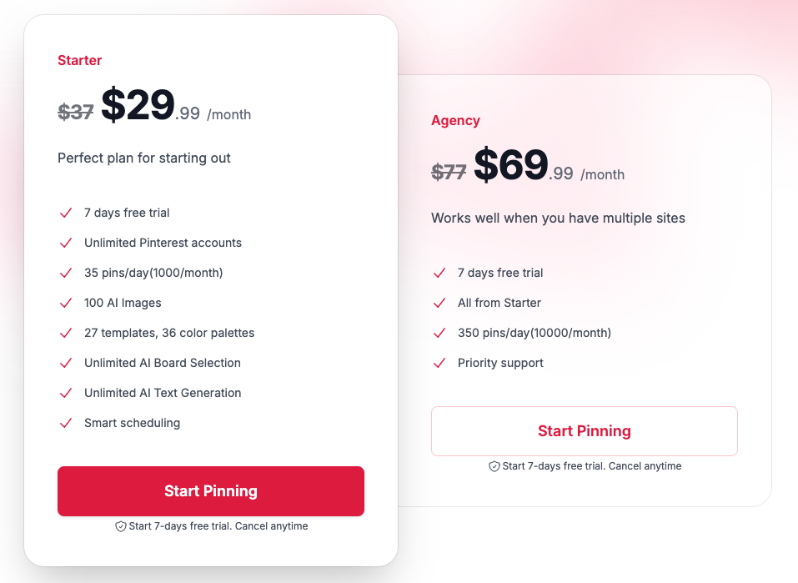798x583 pixels.
Task: Click the shield badge under Starter's Start Pinning button
Action: point(120,526)
